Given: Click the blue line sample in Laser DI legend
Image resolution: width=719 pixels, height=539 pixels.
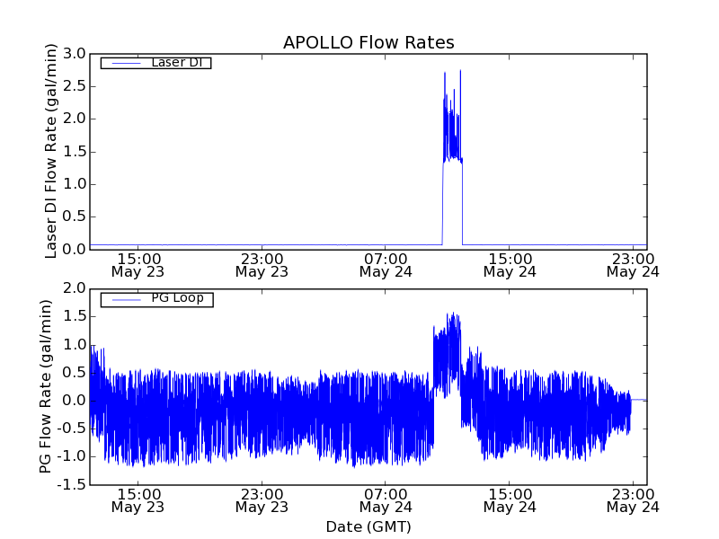Looking at the screenshot, I should 125,63.
